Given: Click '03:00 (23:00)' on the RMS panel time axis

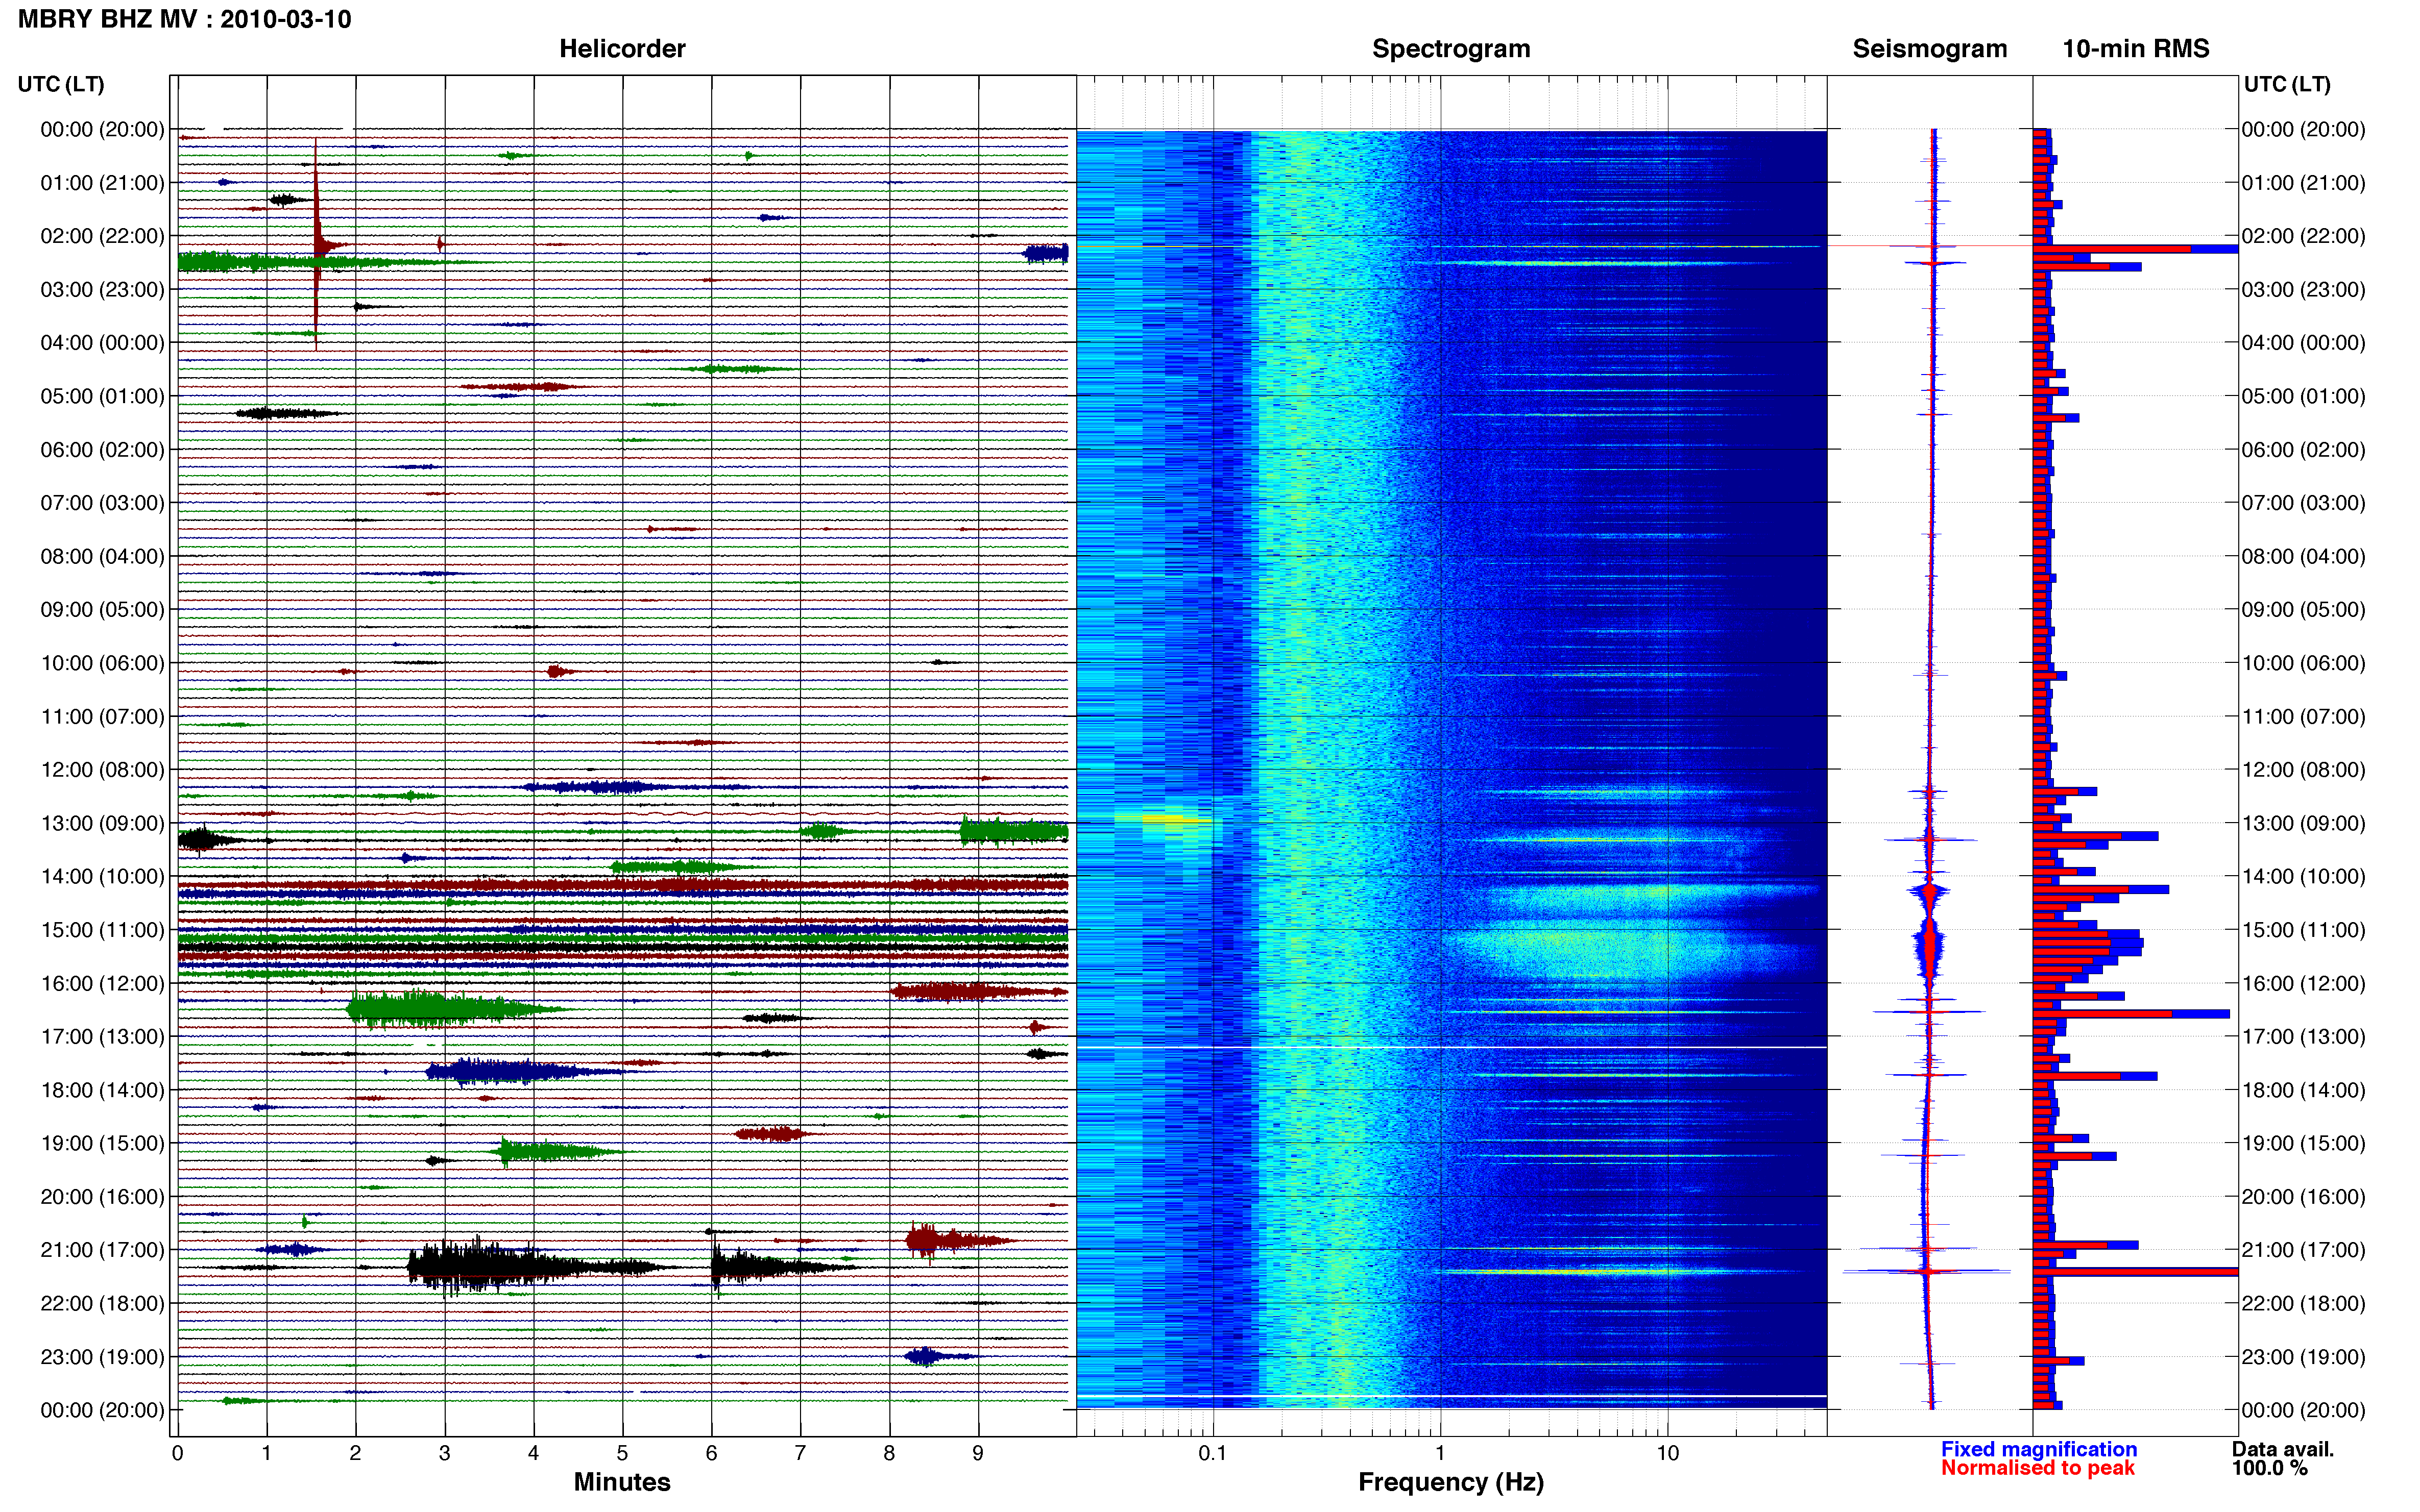Looking at the screenshot, I should pos(2303,290).
